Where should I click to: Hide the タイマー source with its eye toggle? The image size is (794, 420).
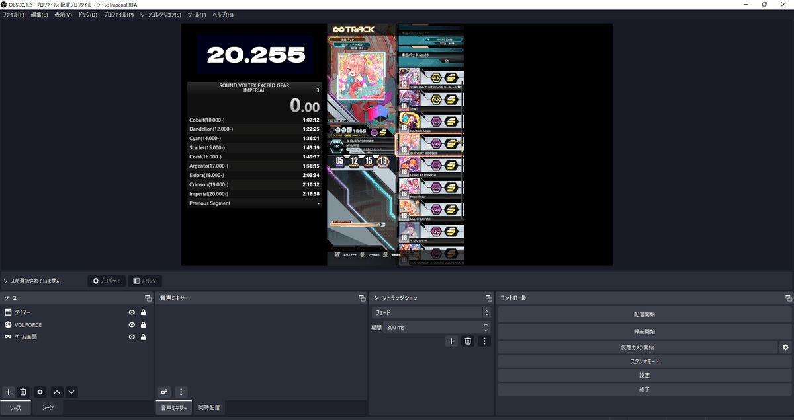(131, 312)
